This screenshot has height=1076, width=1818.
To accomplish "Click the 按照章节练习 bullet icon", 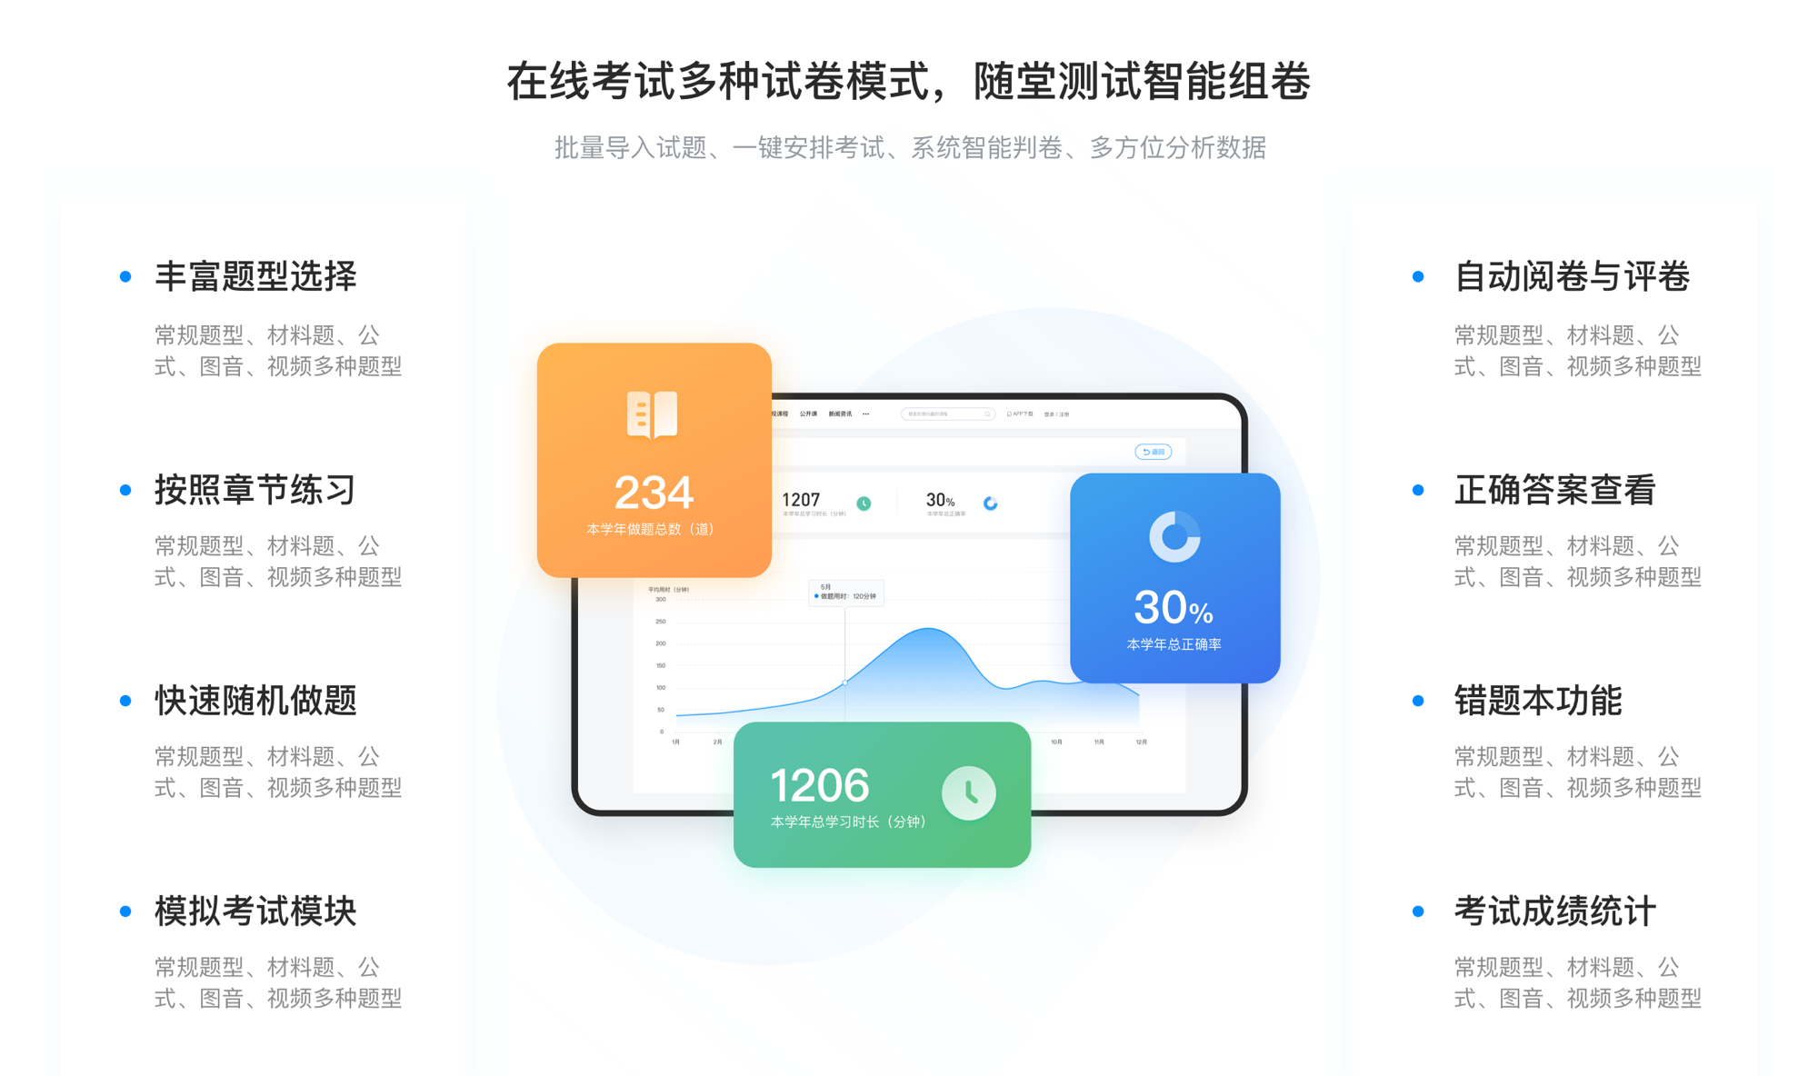I will pos(119,483).
